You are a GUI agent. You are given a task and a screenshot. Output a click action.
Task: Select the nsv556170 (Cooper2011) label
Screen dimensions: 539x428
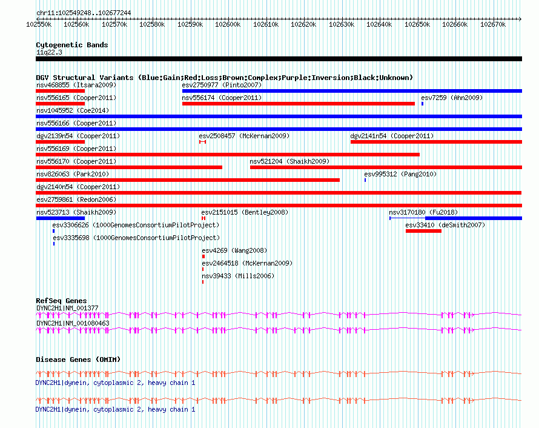click(76, 161)
